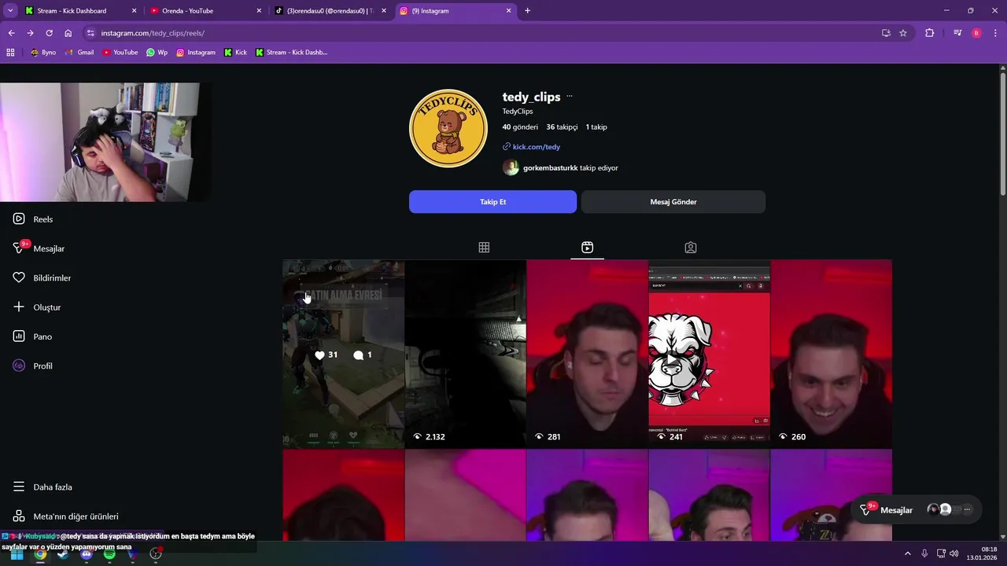Open Spotify from the taskbar
Image resolution: width=1007 pixels, height=566 pixels.
109,554
